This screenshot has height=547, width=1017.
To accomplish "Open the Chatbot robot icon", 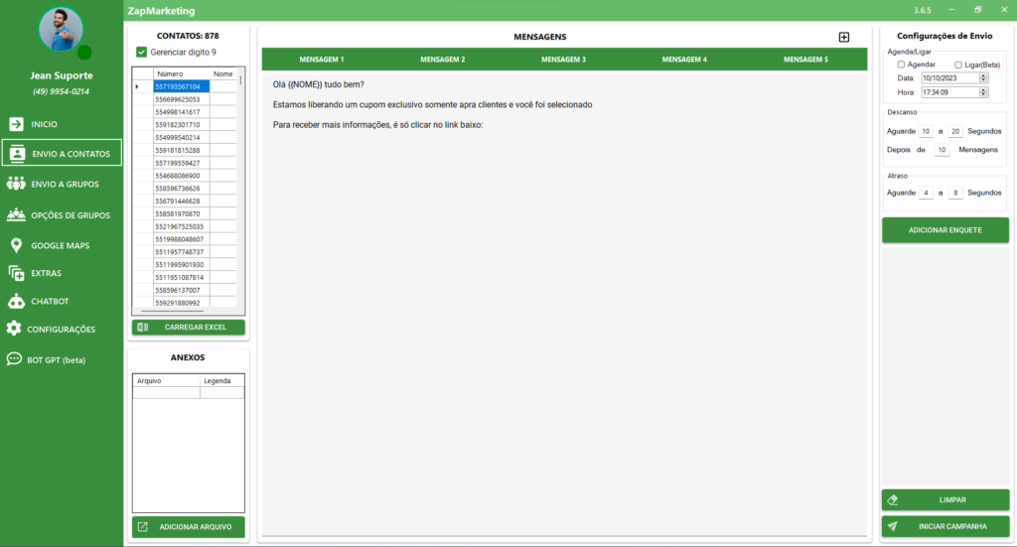I will [x=16, y=301].
